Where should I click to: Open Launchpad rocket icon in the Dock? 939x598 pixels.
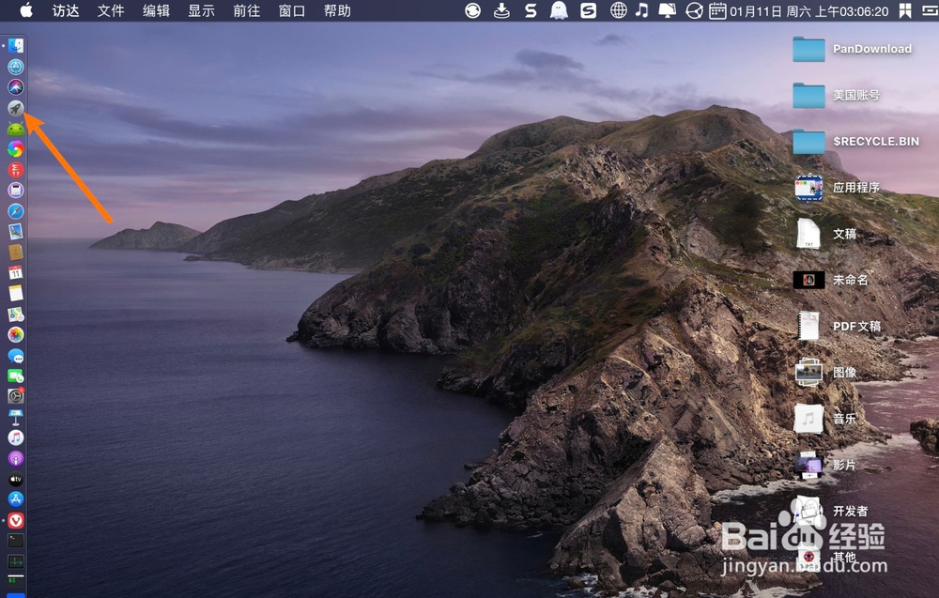tap(16, 108)
